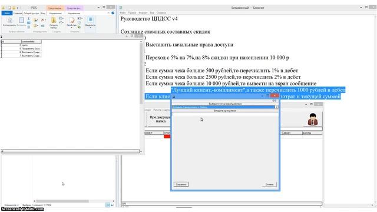Switch to large icons view in Explorer status bar
Screen dimensions: 377x212
tap(112, 205)
